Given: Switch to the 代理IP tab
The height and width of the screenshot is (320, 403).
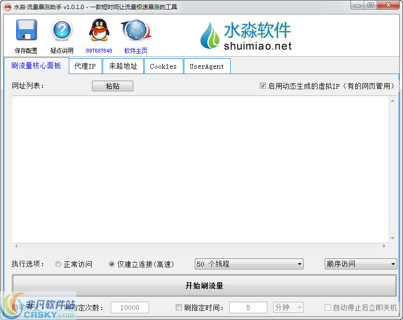Looking at the screenshot, I should coord(85,66).
